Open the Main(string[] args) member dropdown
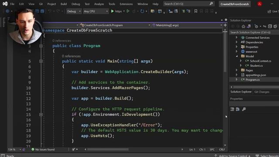 187,25
